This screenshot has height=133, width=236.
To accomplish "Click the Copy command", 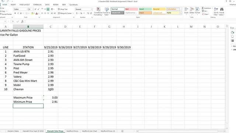I will pyautogui.click(x=3, y=11).
